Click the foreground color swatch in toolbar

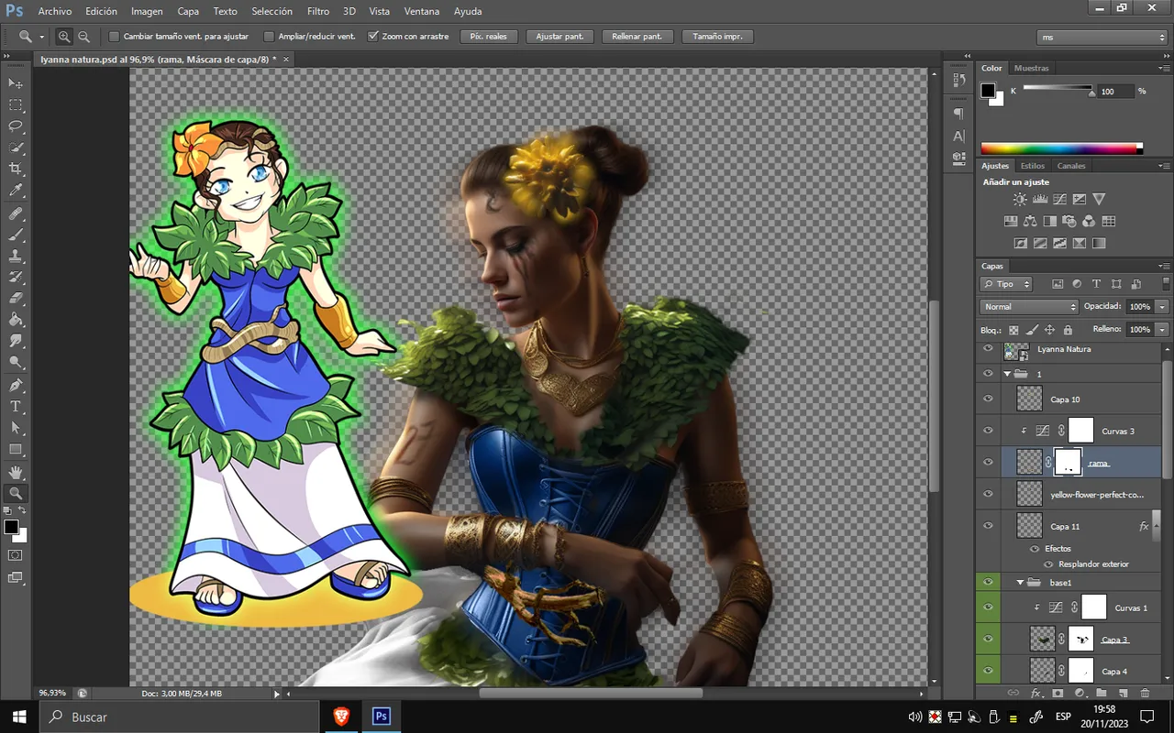(11, 527)
